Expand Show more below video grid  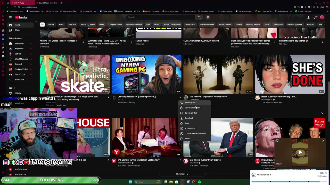tap(182, 174)
